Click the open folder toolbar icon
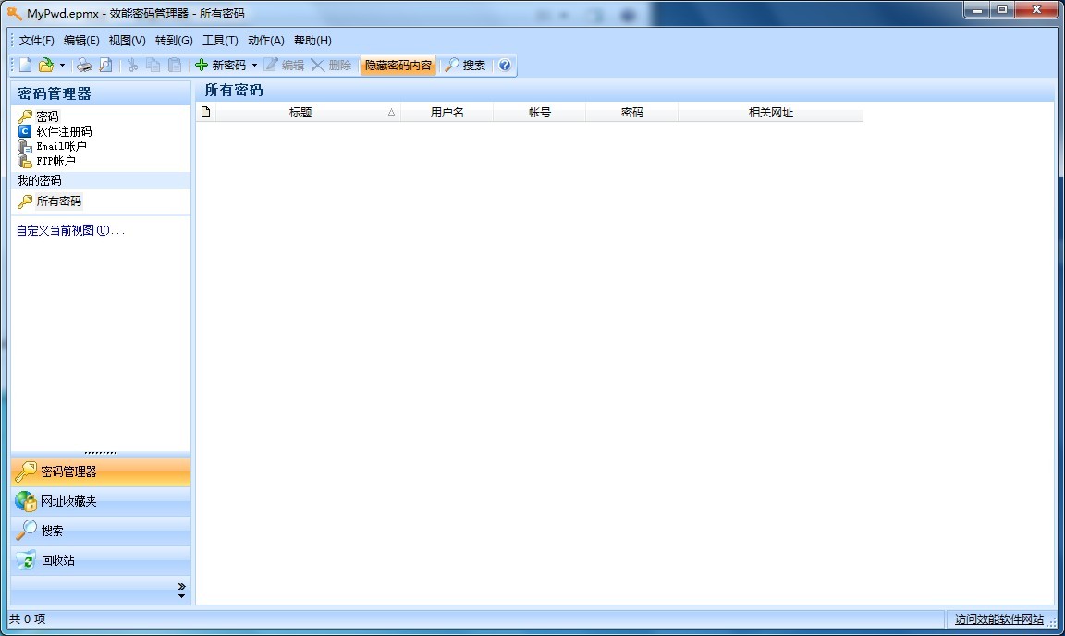Image resolution: width=1065 pixels, height=636 pixels. (x=45, y=66)
